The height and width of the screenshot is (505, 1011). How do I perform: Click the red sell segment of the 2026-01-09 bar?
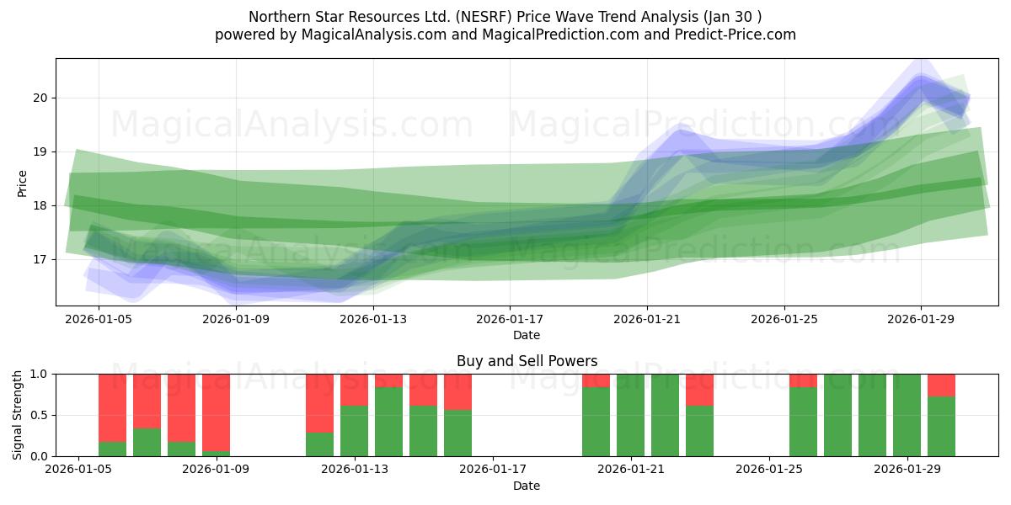point(217,412)
